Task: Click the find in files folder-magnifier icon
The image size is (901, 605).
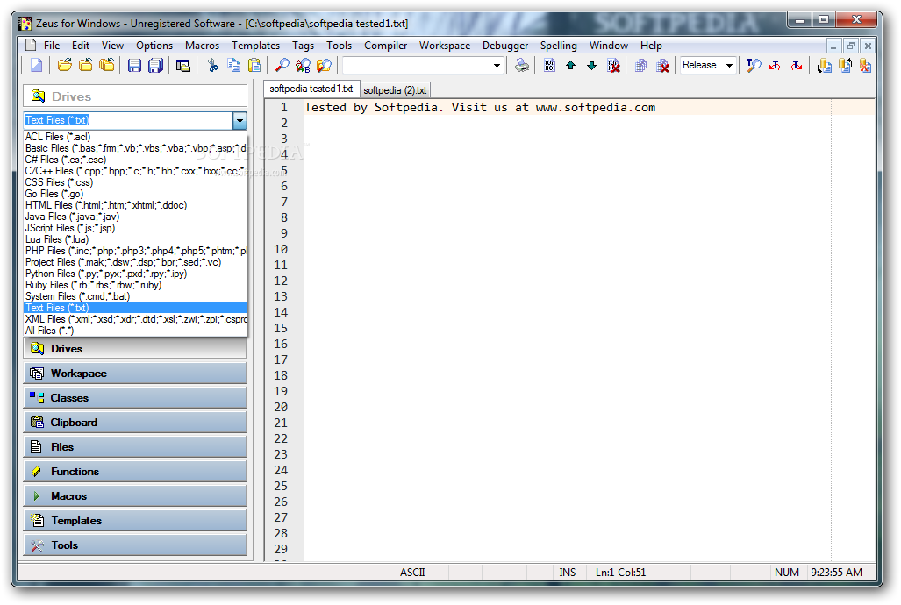Action: tap(324, 66)
